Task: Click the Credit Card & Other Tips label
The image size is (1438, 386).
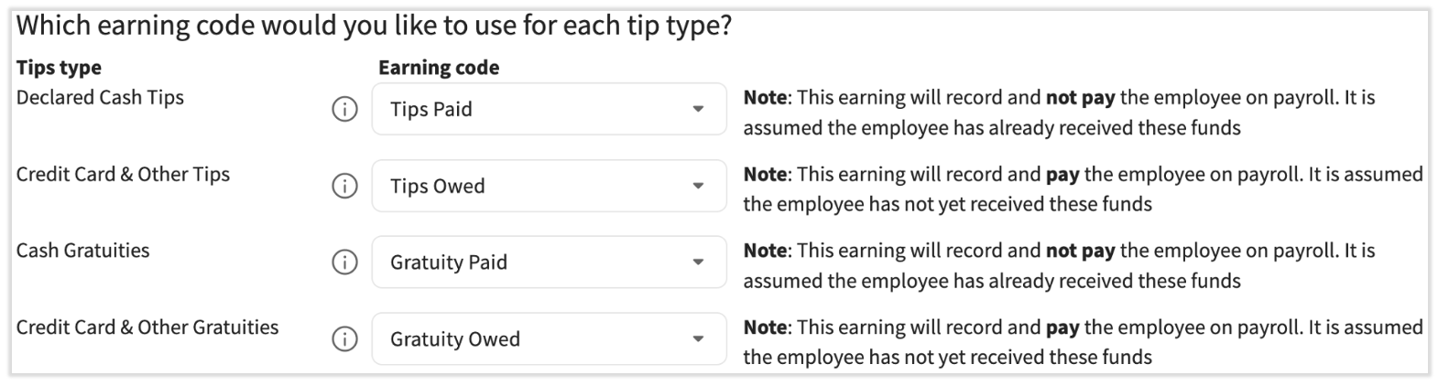Action: pyautogui.click(x=123, y=175)
